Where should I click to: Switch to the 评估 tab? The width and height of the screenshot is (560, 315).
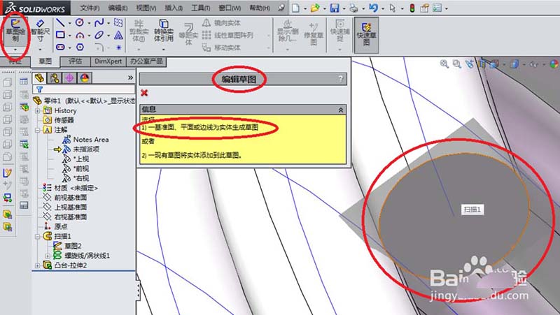75,61
